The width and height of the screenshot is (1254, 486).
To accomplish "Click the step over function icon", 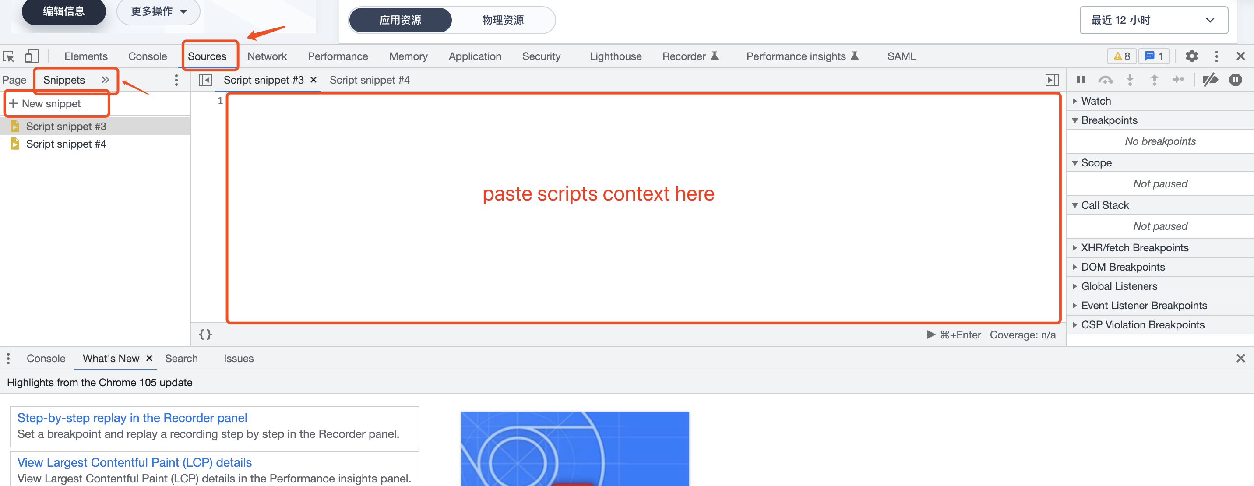I will [x=1105, y=80].
